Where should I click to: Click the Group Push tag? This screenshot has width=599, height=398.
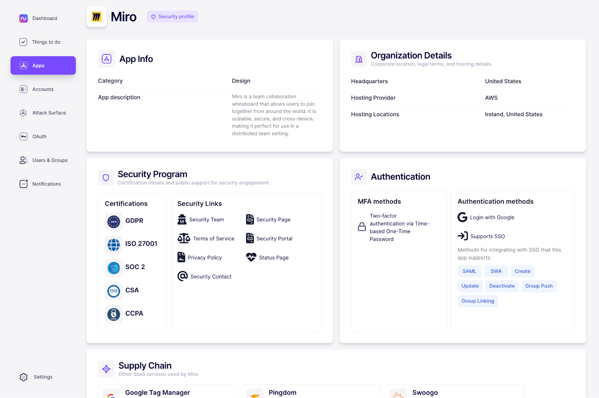539,286
